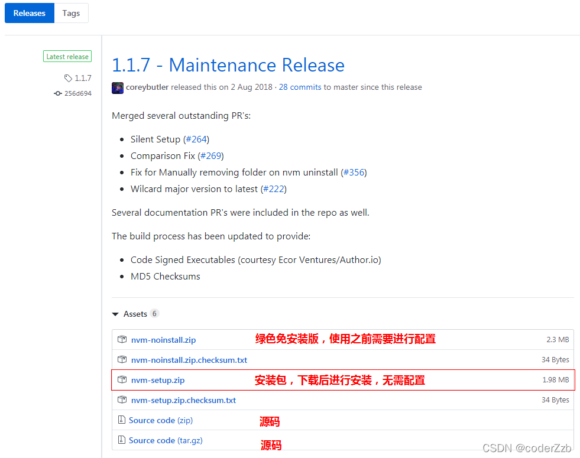
Task: Click 'Several documentation PR's were included' sentence
Action: [x=241, y=213]
